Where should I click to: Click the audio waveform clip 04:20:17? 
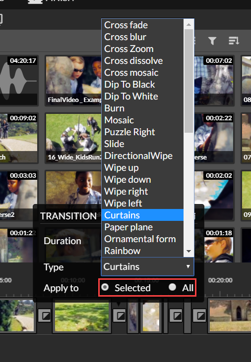coord(18,81)
